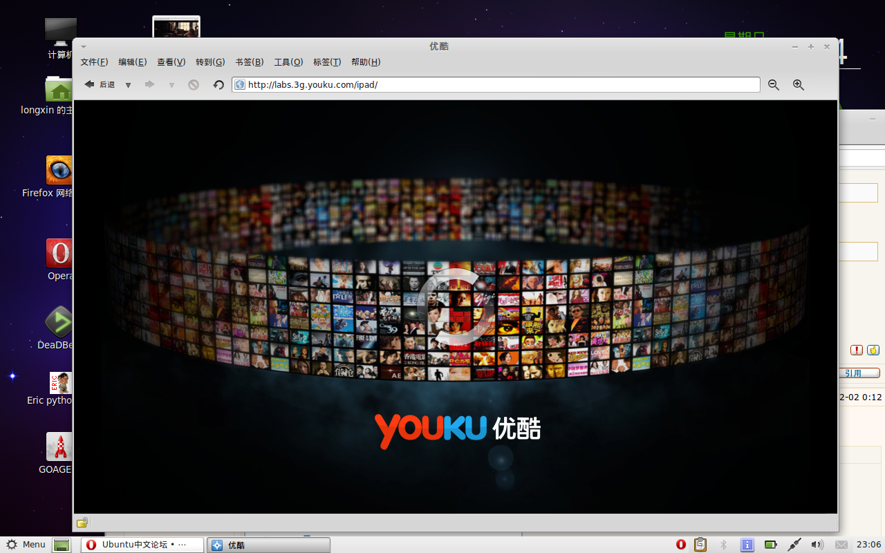Zoom out with the magnifier minus icon
Screen dimensions: 885x553
tap(774, 84)
